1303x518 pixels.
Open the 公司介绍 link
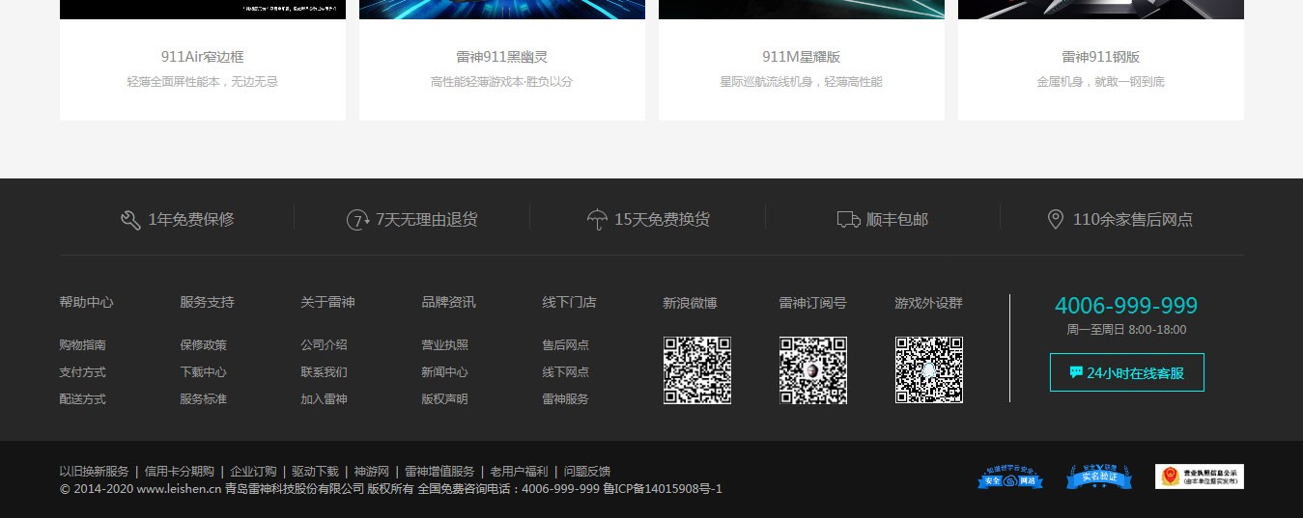(325, 344)
